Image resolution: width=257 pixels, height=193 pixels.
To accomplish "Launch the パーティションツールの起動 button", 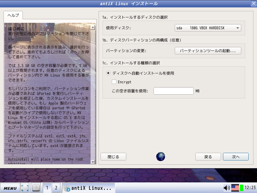I will pyautogui.click(x=208, y=51).
